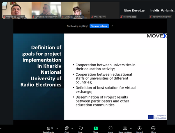
Task: Start recording with the Record button
Action: coord(139,129)
